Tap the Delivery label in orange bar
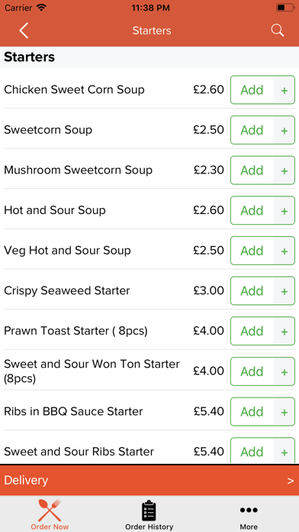 coord(26,481)
